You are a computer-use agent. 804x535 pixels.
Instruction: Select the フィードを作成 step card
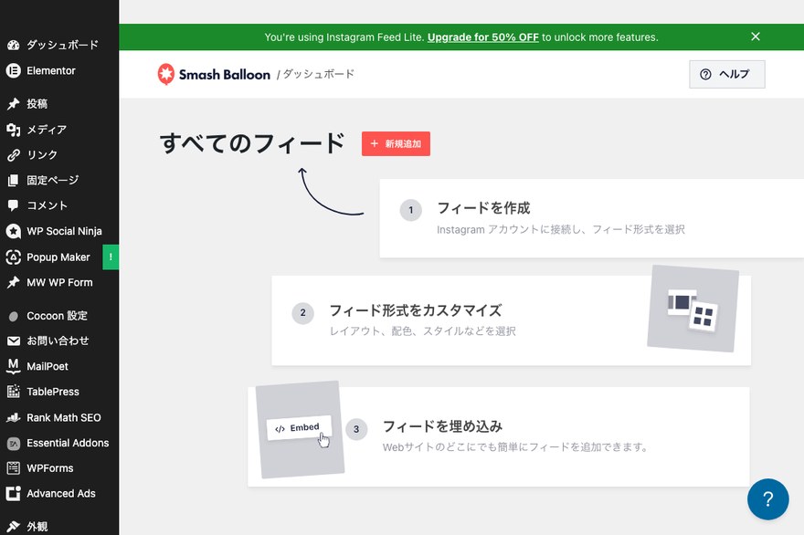pos(591,218)
